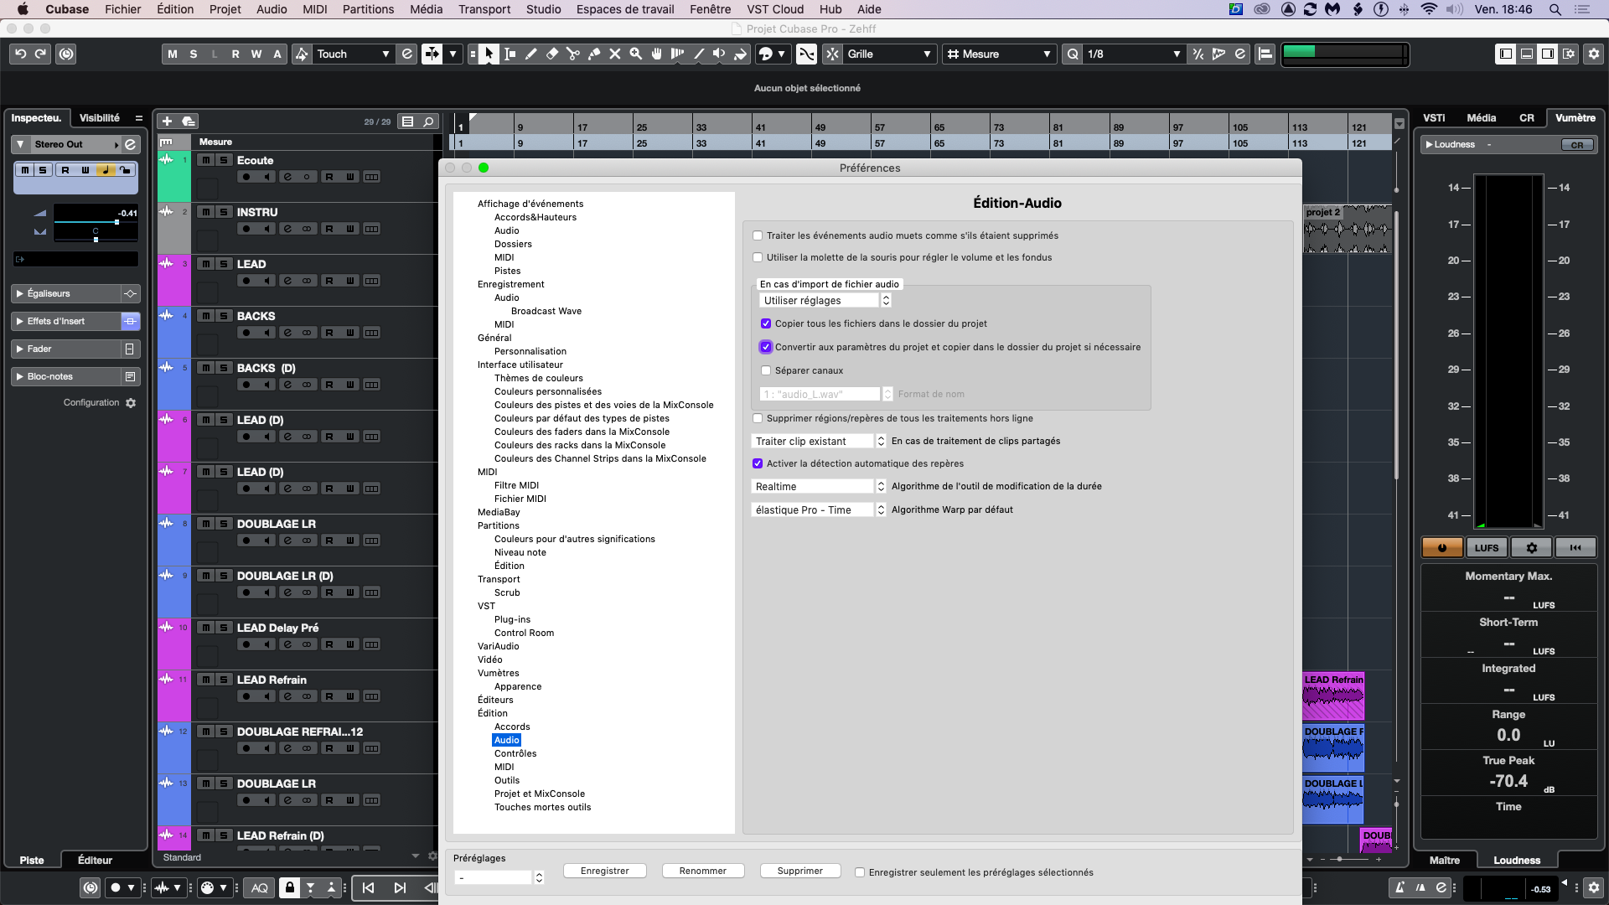Image resolution: width=1609 pixels, height=905 pixels.
Task: Open the Realtime algorithm dropdown
Action: pos(819,486)
